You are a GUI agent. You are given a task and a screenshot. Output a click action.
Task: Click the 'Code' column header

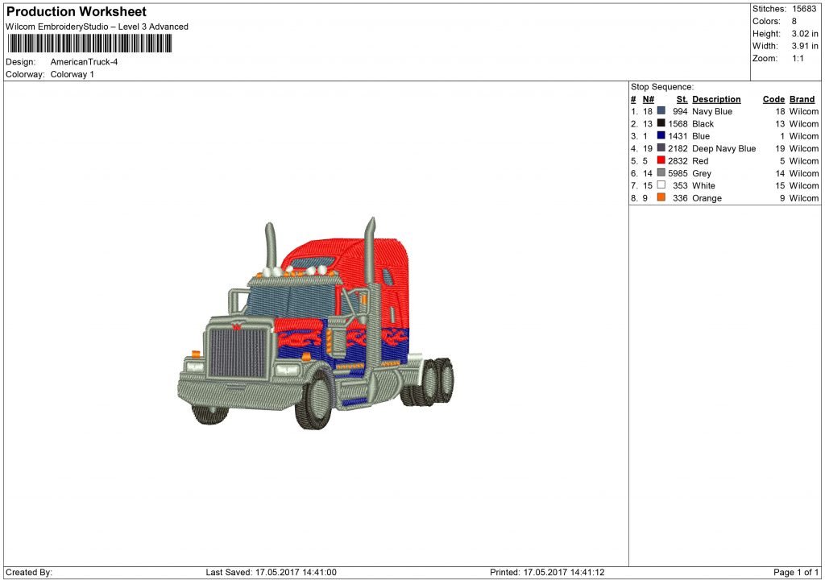point(773,99)
